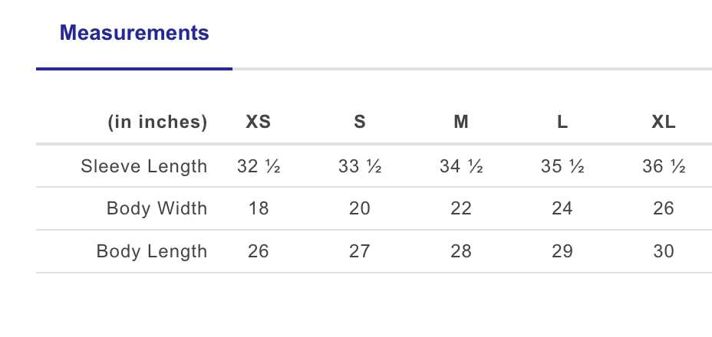Click the XS body width value 18
Screen dimensions: 712x337
[x=259, y=208]
